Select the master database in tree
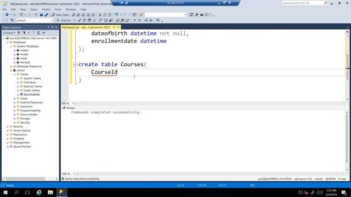Image resolution: width=351 pixels, height=197 pixels. click(x=24, y=50)
